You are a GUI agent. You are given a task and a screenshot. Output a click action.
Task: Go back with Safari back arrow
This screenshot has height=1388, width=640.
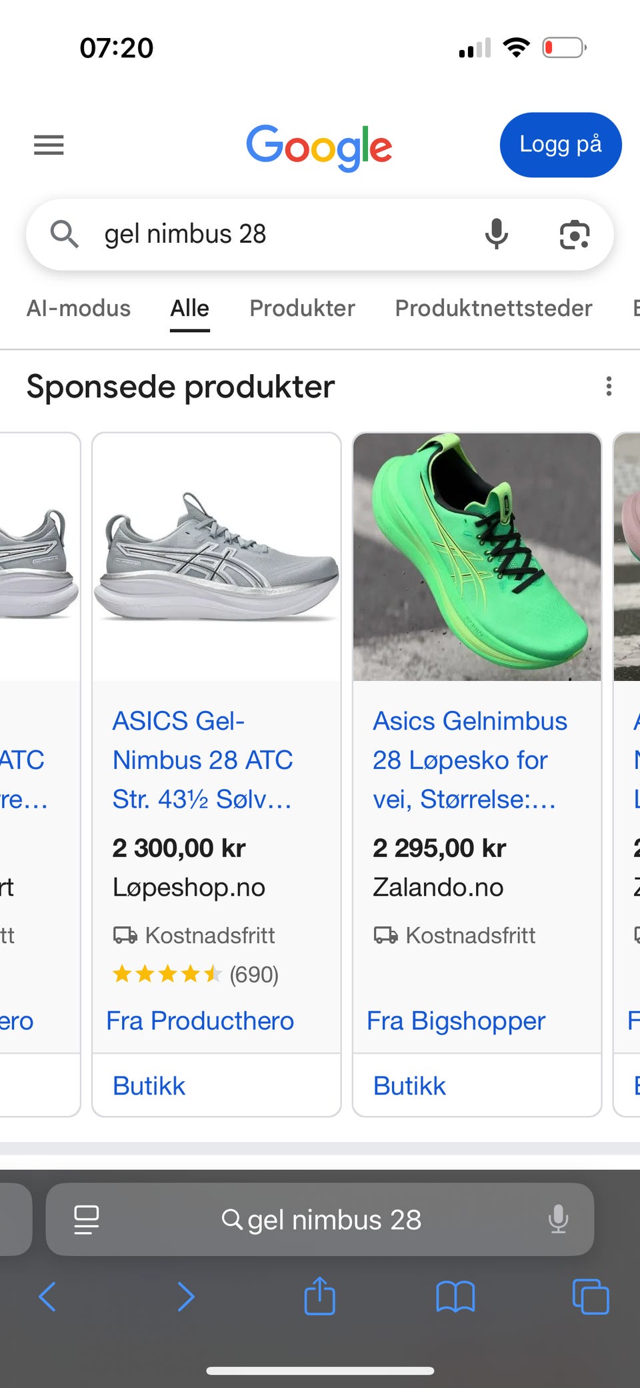[x=47, y=1297]
